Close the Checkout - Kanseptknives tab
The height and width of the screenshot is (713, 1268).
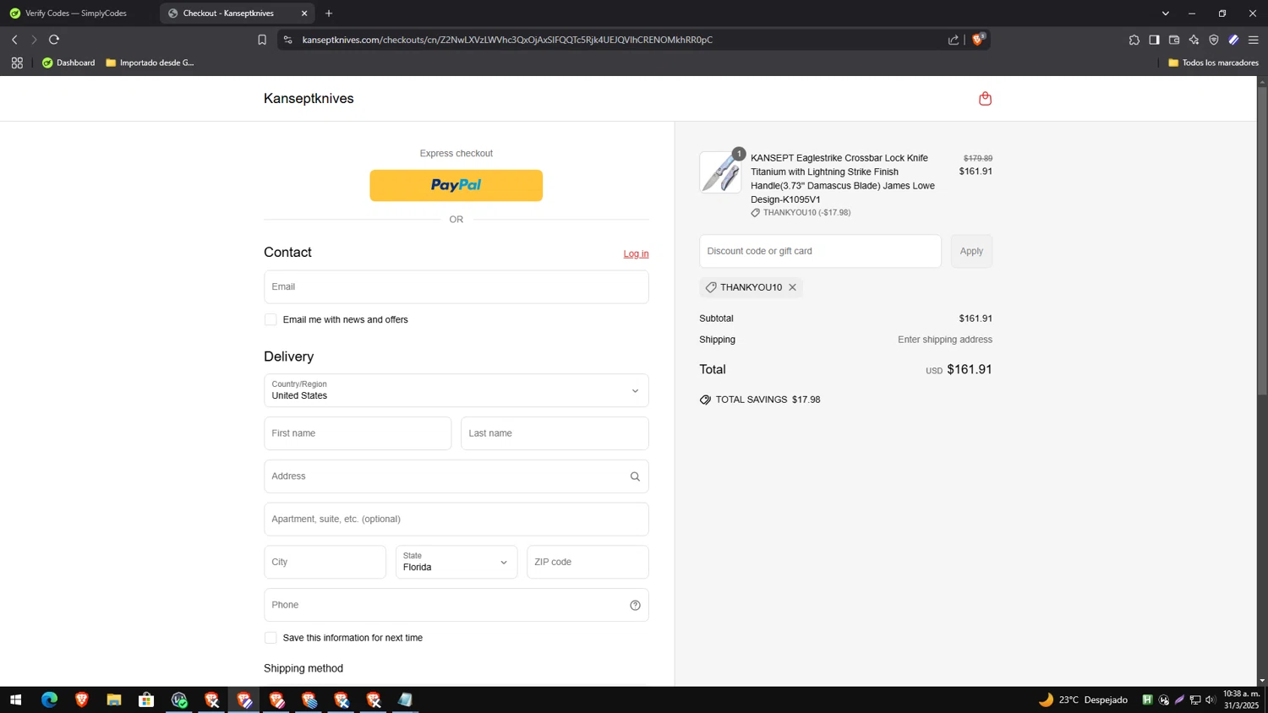[x=304, y=14]
